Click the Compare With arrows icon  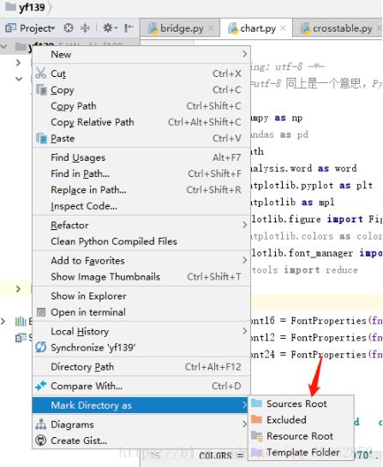point(41,386)
